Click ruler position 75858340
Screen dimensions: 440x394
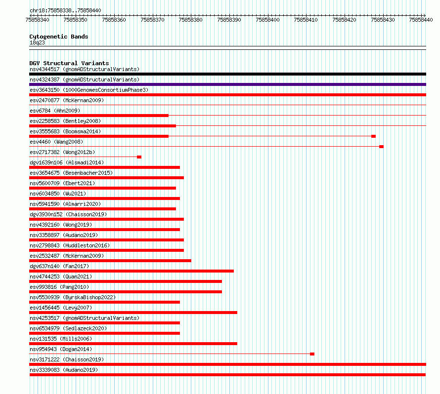click(x=37, y=20)
